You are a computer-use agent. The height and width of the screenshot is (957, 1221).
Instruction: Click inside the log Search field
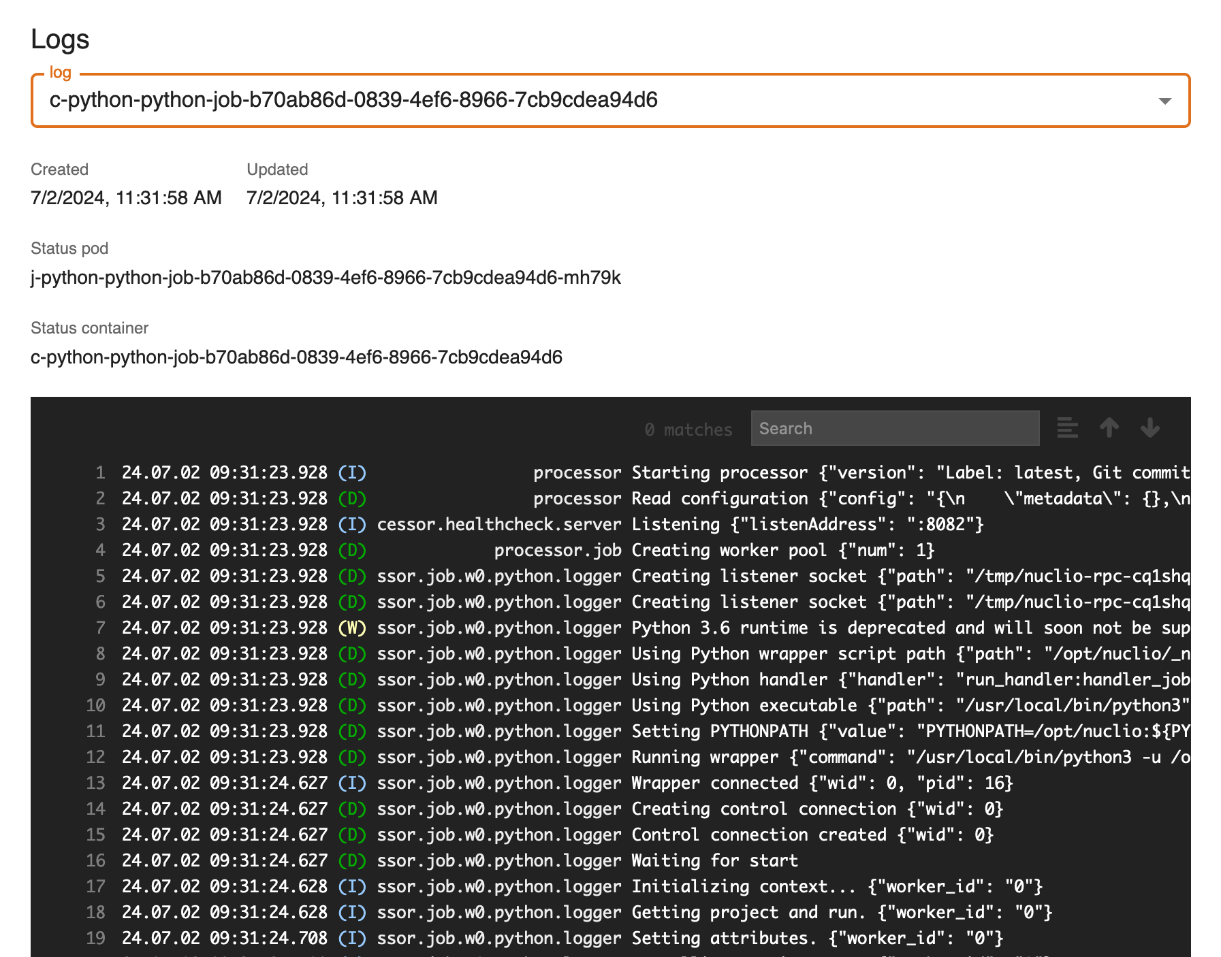click(x=894, y=428)
